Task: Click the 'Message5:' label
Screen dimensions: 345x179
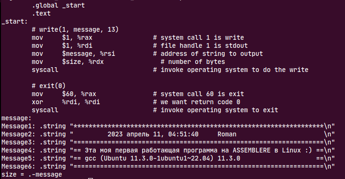Action: coord(18,158)
